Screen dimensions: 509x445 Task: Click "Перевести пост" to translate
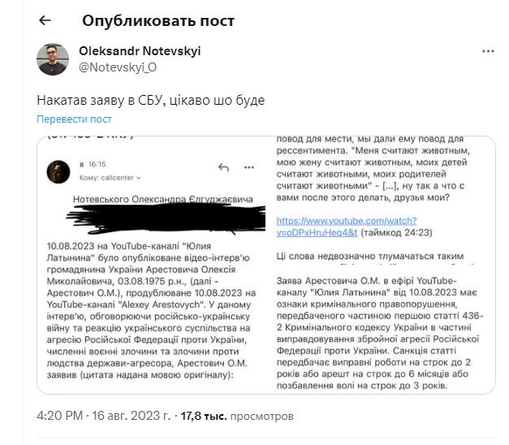[x=74, y=119]
